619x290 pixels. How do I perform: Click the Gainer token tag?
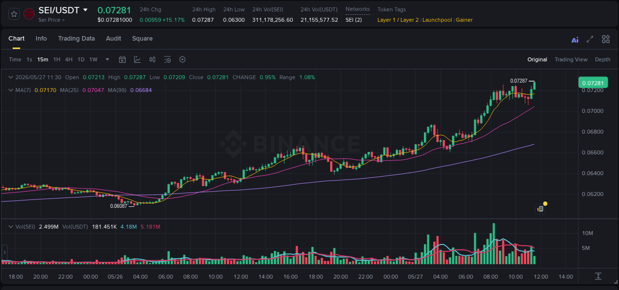tap(464, 20)
